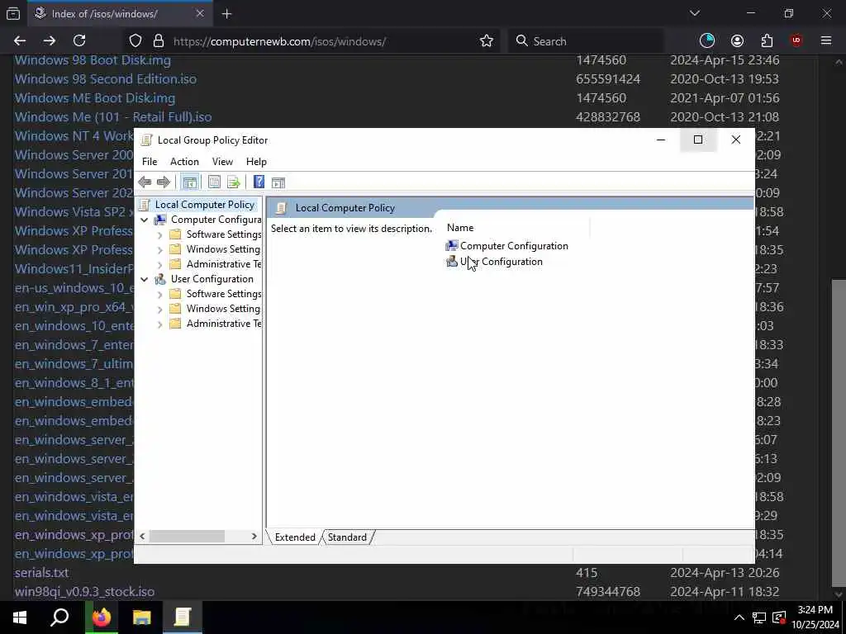
Task: Select Computer Configuration in the Name list
Action: click(507, 246)
